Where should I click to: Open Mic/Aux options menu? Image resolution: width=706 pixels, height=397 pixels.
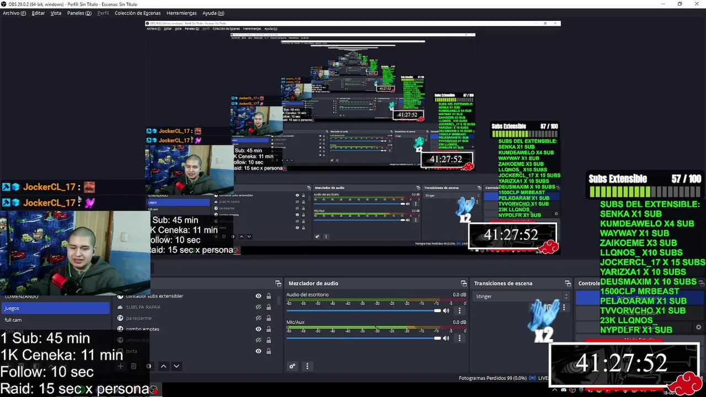coord(459,339)
